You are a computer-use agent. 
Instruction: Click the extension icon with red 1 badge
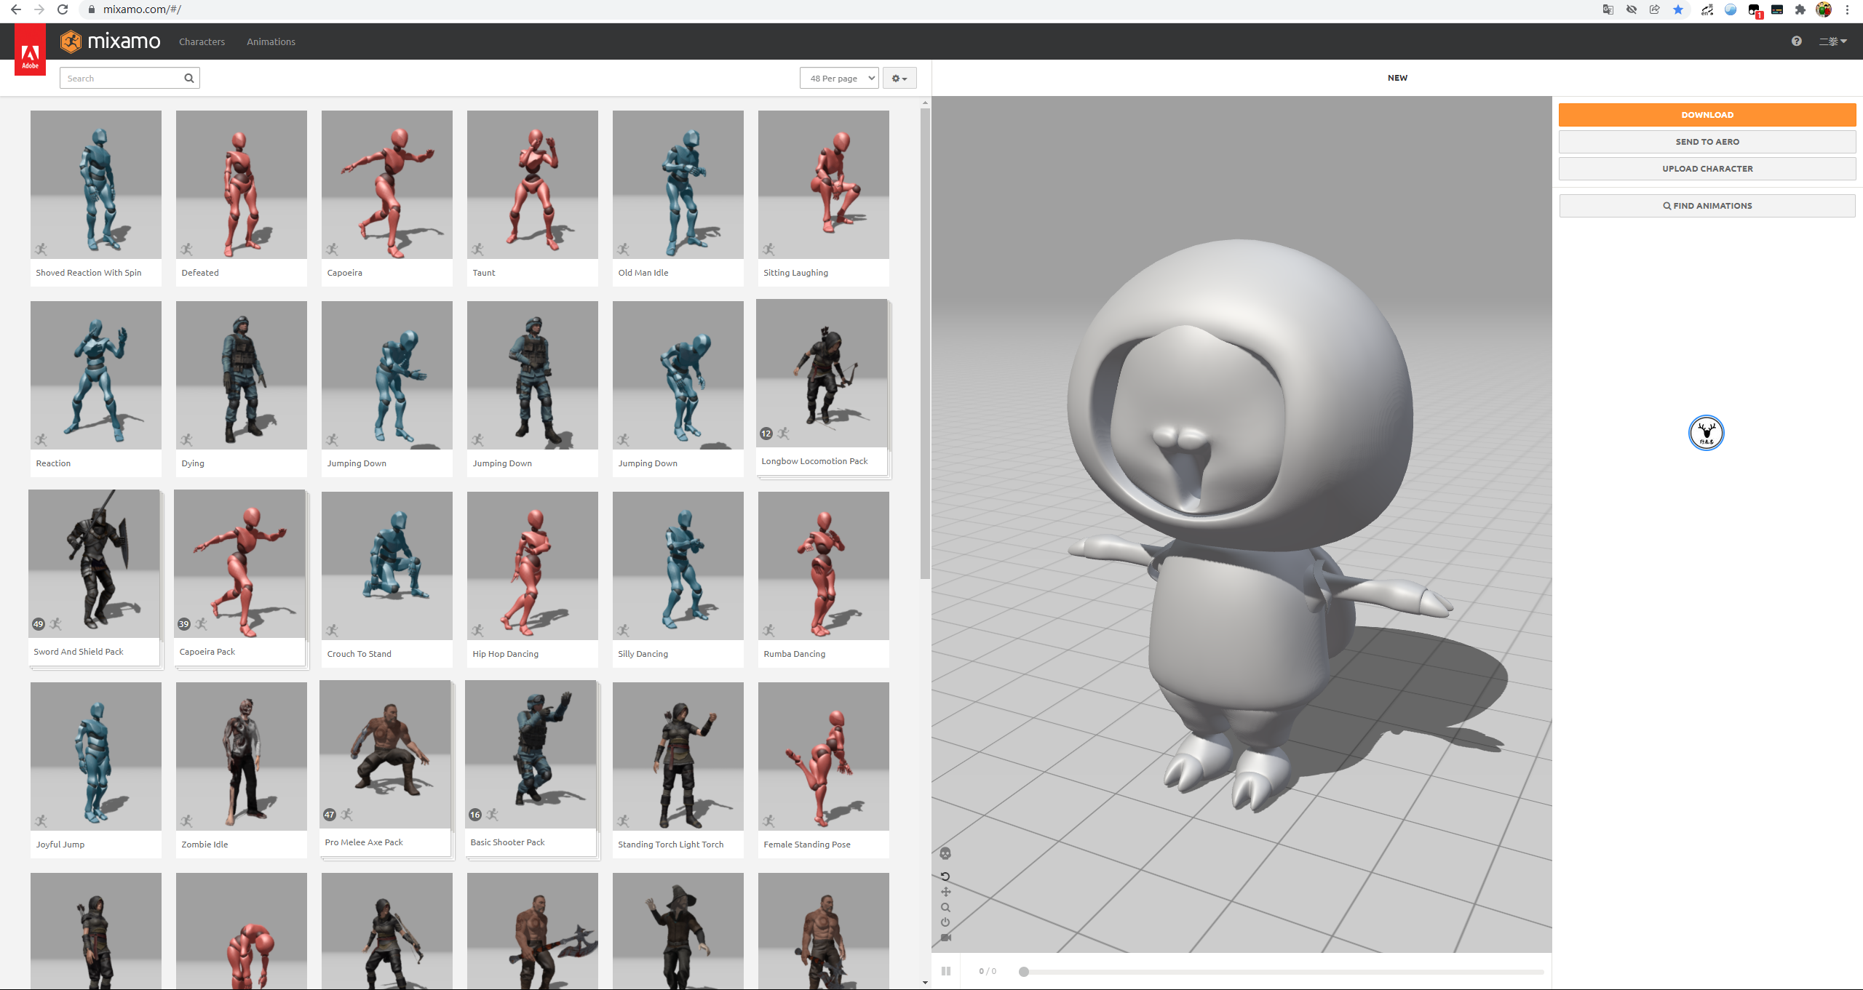[x=1755, y=10]
